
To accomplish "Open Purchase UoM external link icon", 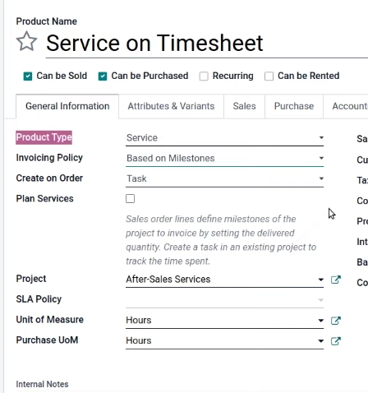I will (336, 341).
